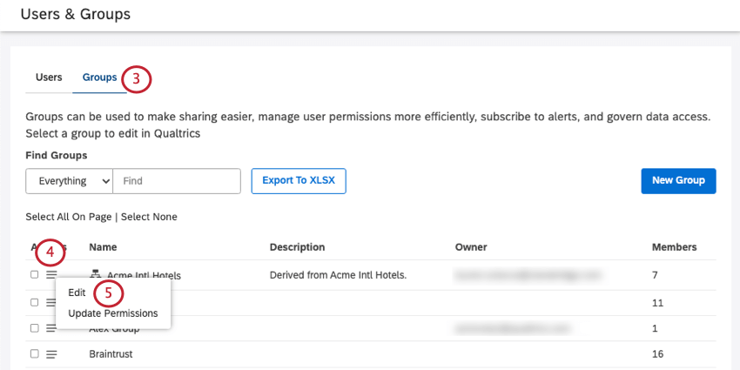Tick checkbox for Braintrust row
Screen dimensions: 740x370
pos(34,354)
